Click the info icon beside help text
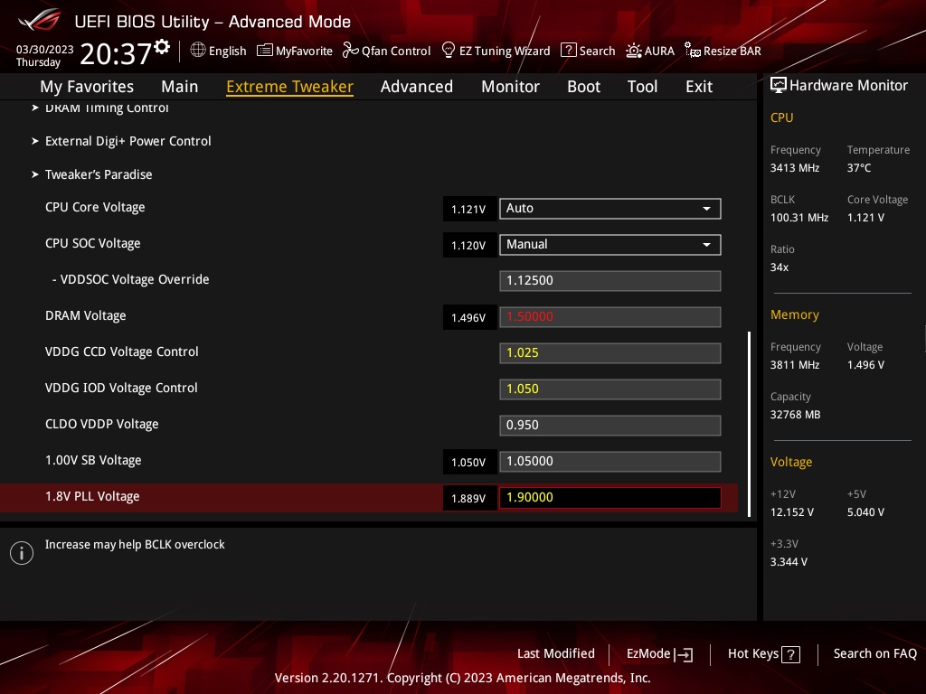 click(22, 553)
